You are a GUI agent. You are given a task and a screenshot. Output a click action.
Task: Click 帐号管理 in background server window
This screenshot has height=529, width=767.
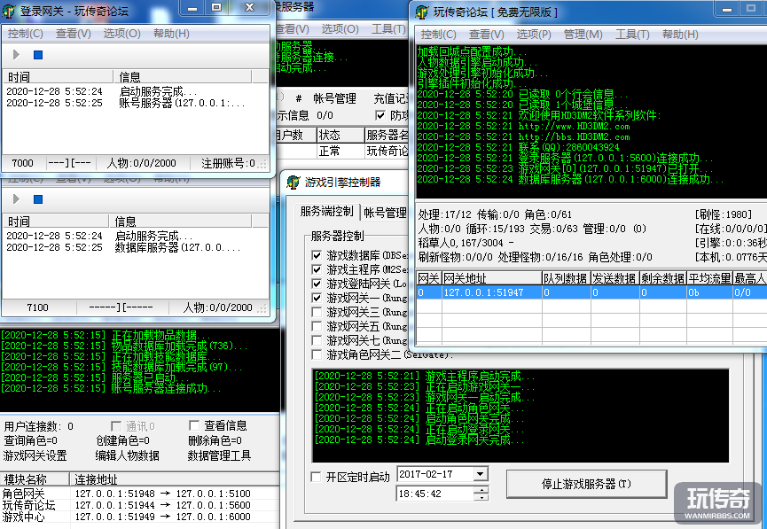[334, 98]
